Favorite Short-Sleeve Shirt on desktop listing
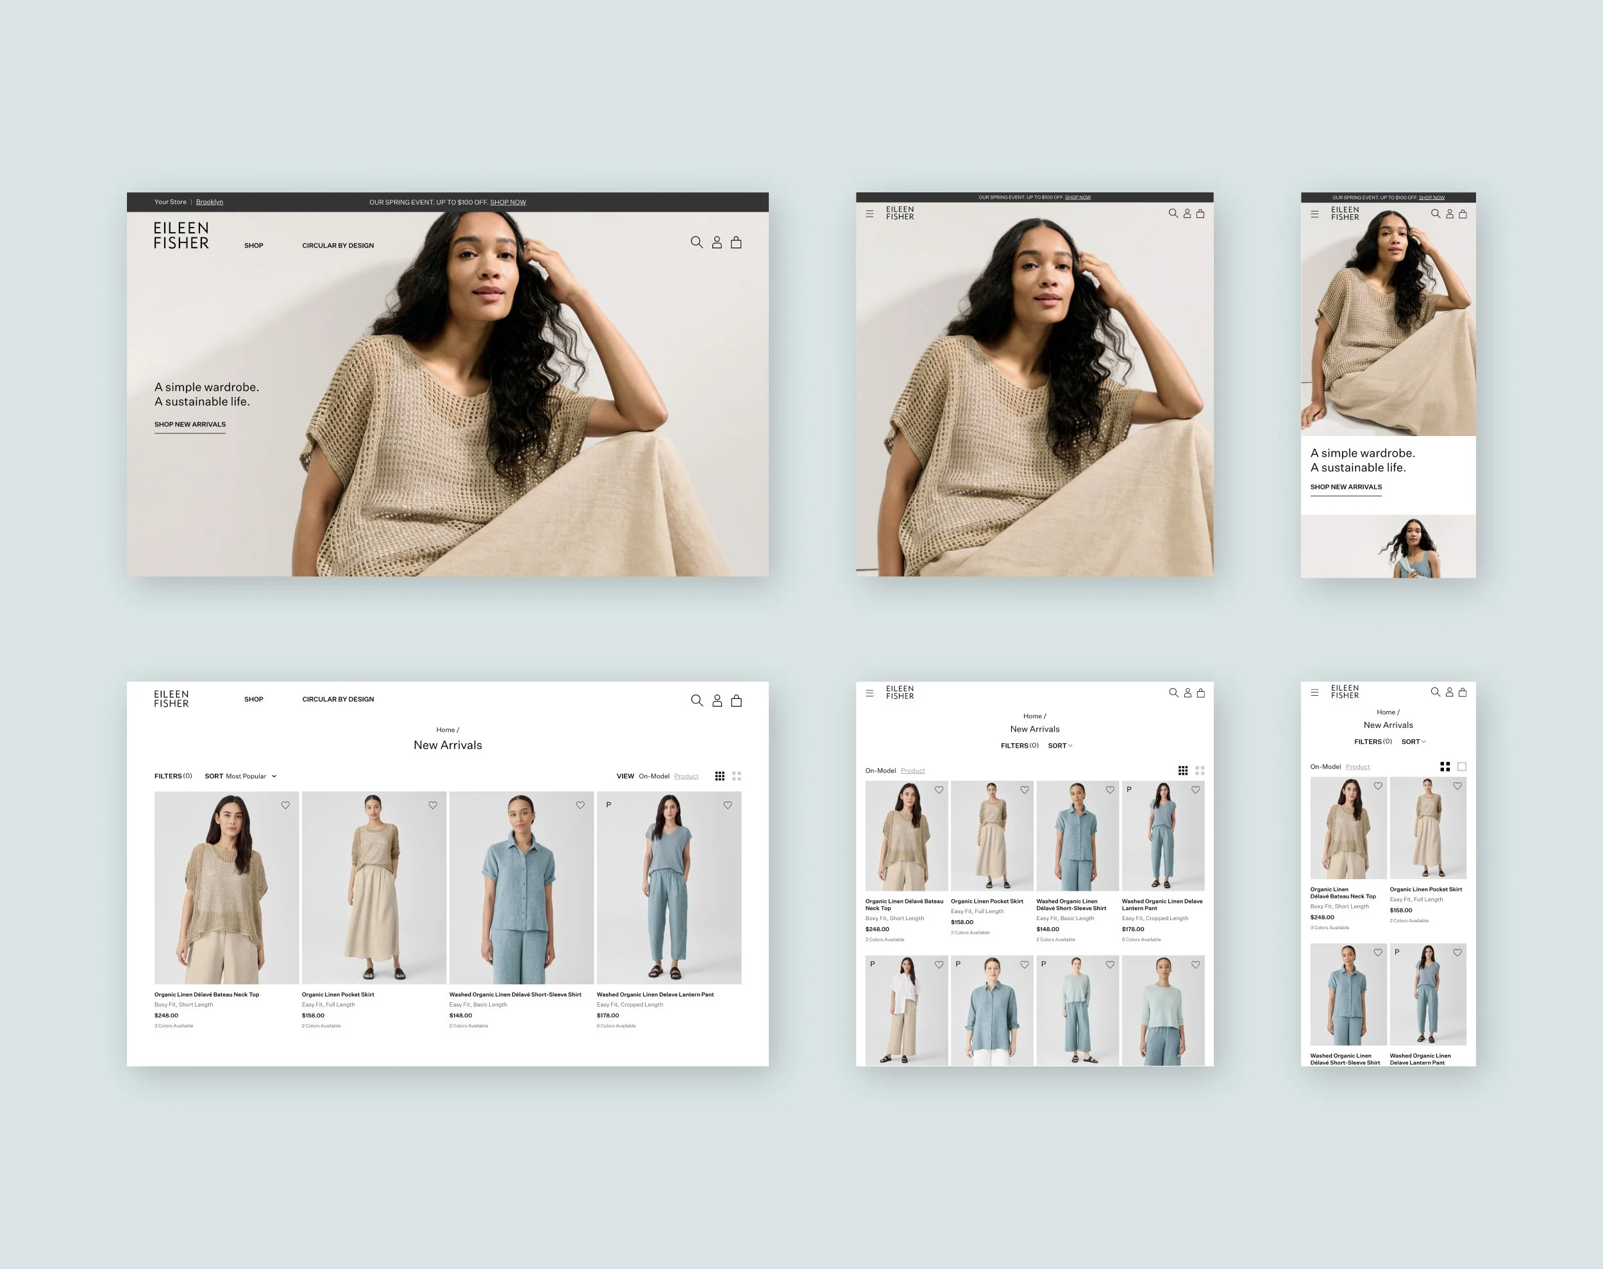This screenshot has width=1603, height=1269. [x=580, y=805]
